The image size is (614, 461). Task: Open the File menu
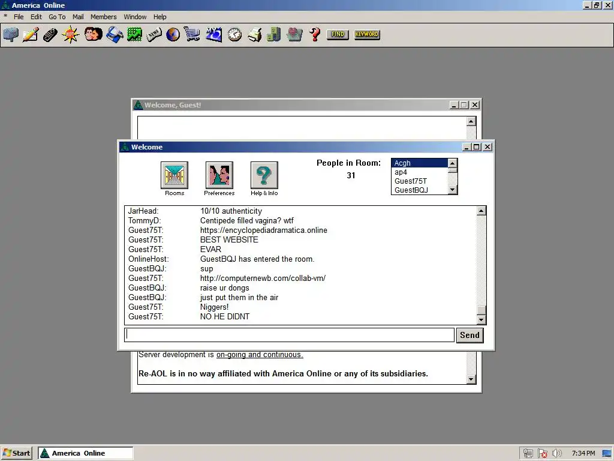19,17
